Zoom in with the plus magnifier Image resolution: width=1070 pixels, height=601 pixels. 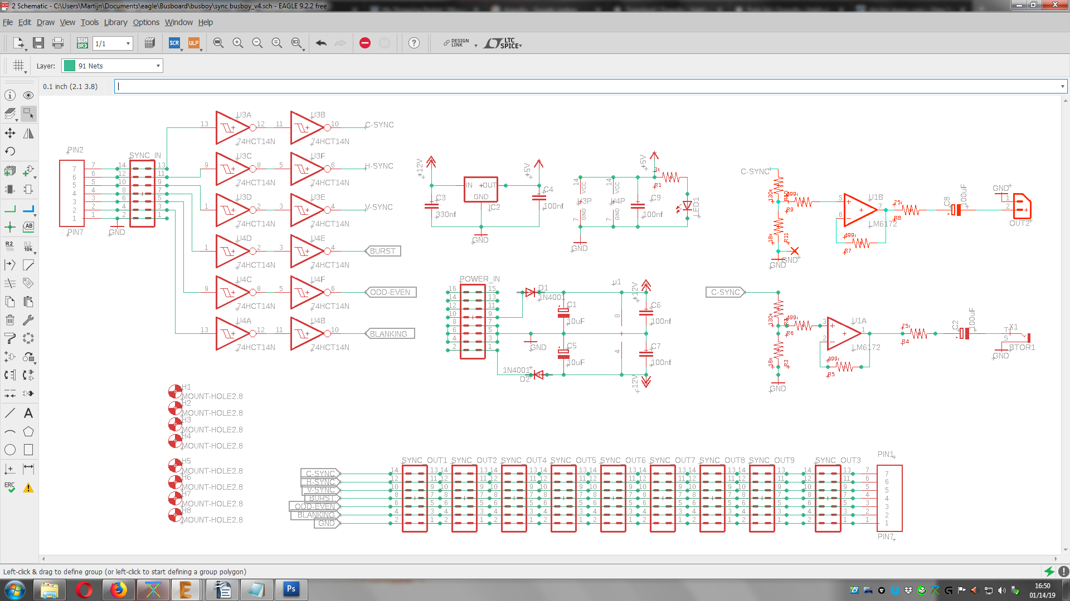238,43
